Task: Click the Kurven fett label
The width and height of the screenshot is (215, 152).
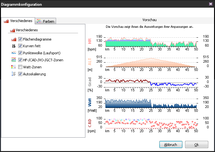Action: 32,46
